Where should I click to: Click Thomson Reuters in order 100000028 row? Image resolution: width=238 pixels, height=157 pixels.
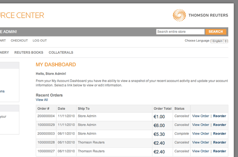click(x=91, y=142)
